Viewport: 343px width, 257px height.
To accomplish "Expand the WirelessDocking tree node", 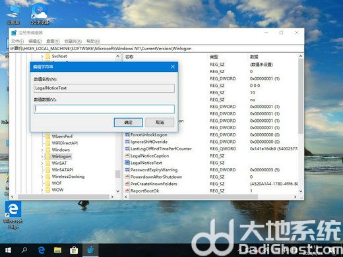I will click(x=42, y=177).
